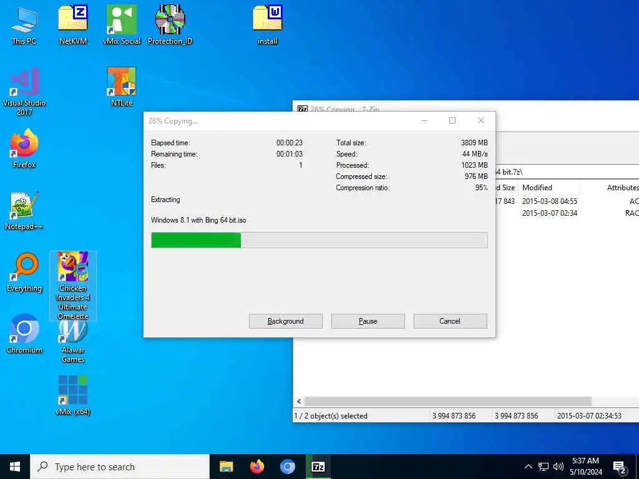This screenshot has height=479, width=639.
Task: Select the install folder icon
Action: pos(267,26)
